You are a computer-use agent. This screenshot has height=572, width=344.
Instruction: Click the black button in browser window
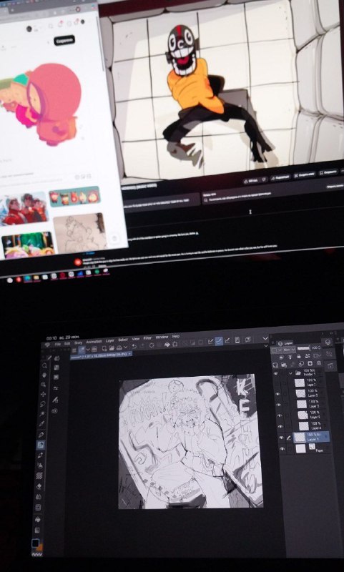64,40
